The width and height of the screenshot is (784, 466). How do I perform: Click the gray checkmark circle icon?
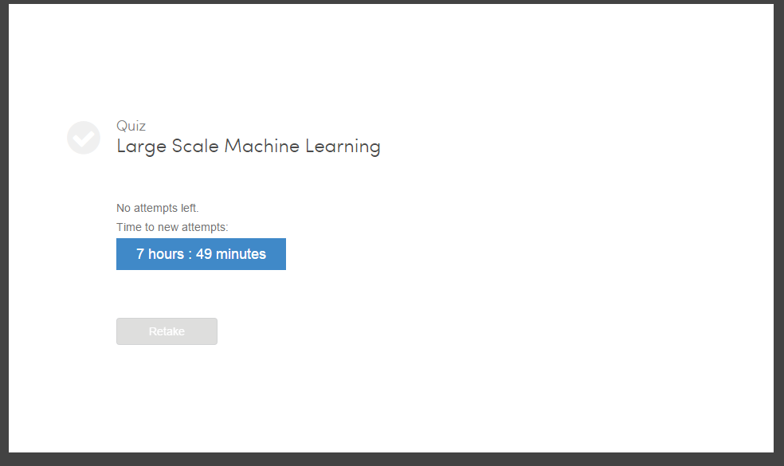pos(84,138)
